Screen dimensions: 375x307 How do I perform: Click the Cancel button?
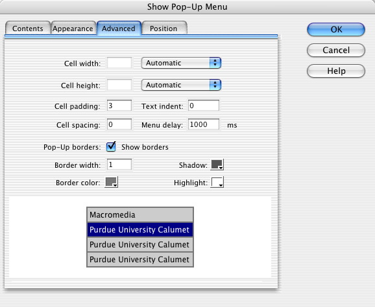(336, 50)
